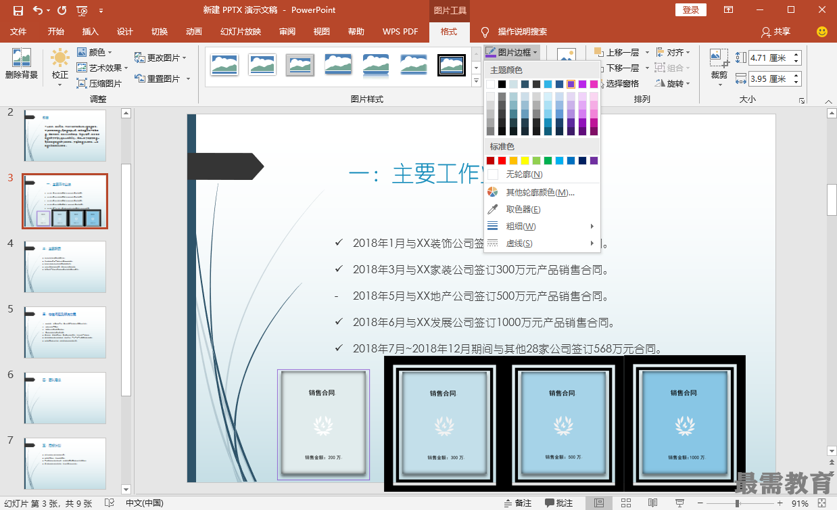Viewport: 837px width, 510px height.
Task: Pick the black theme color swatch
Action: 502,84
